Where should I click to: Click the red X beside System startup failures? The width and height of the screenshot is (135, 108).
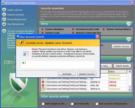(x=104, y=29)
